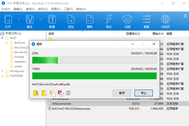The image size is (189, 126).
Task: Collapse the Ark7 folder tree node
Action: tap(2, 38)
